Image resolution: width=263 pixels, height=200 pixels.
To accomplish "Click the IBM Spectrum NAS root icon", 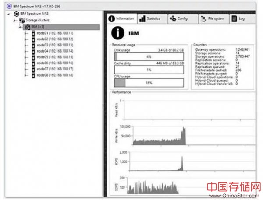I will (x=17, y=14).
